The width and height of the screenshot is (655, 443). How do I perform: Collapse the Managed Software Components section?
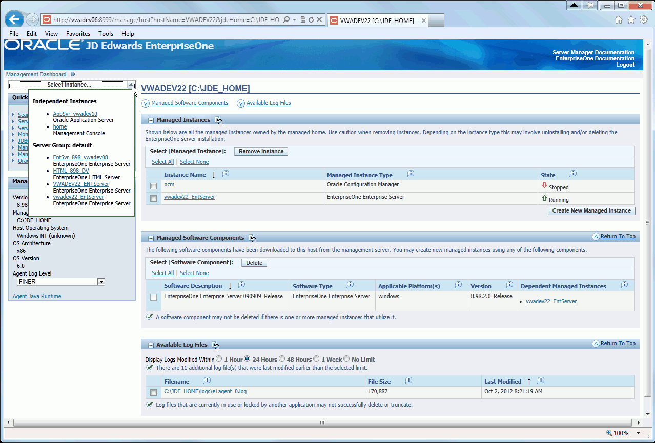[x=151, y=238]
